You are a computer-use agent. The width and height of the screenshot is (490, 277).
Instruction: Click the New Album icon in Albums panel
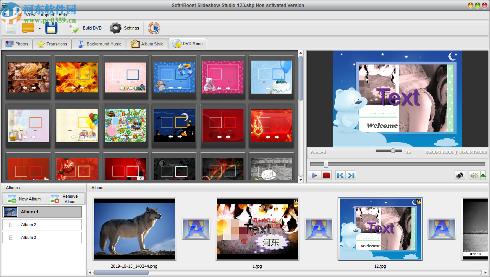[x=12, y=199]
